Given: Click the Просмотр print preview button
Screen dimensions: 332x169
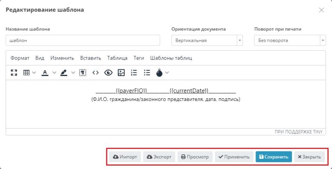Looking at the screenshot, I should tap(195, 157).
